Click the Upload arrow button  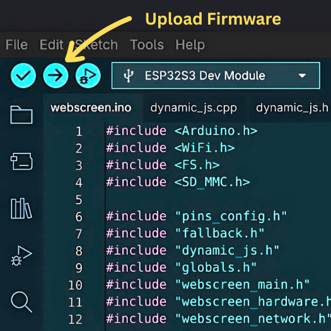55,76
